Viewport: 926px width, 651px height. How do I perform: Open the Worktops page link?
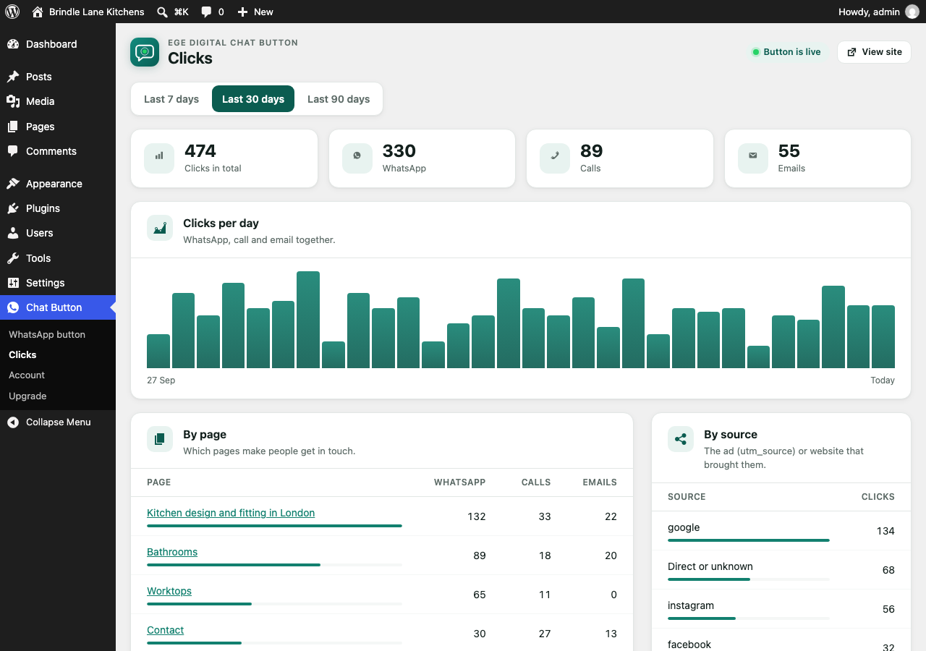[169, 591]
